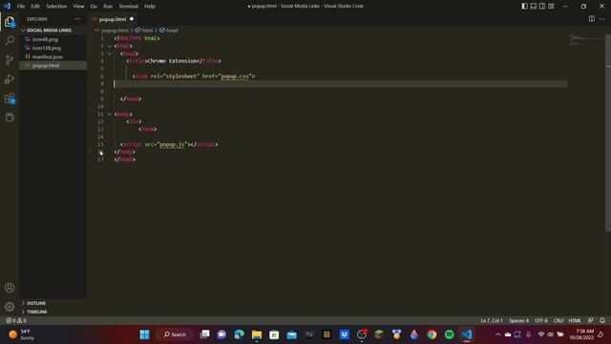Click the notifications bell in status bar
This screenshot has width=611, height=344.
tap(602, 320)
